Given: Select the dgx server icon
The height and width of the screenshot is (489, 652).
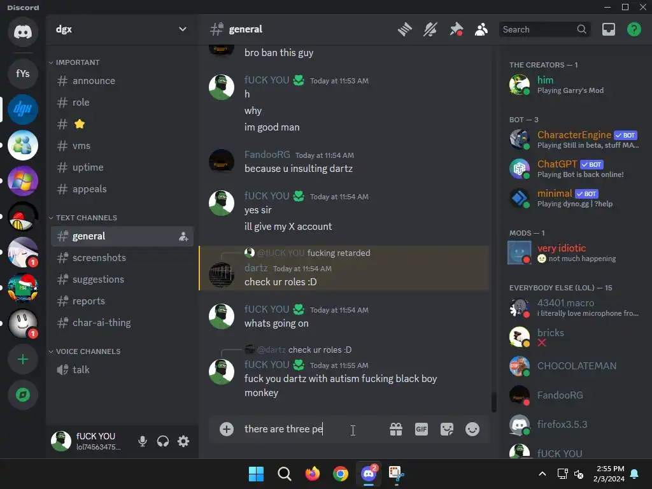Looking at the screenshot, I should pos(23,110).
